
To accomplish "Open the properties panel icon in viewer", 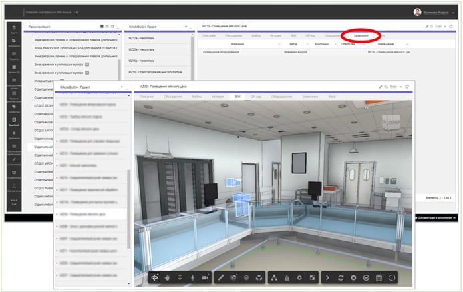I will [287, 277].
